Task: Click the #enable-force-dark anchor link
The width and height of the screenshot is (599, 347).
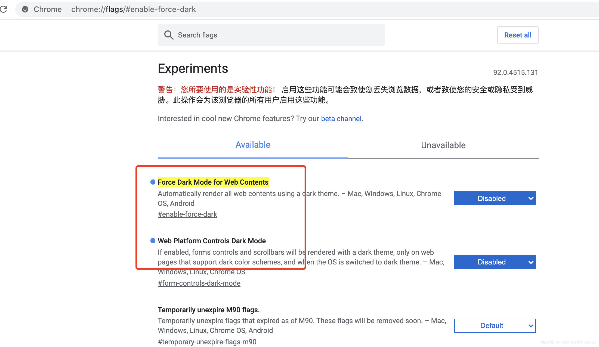Action: pyautogui.click(x=187, y=214)
